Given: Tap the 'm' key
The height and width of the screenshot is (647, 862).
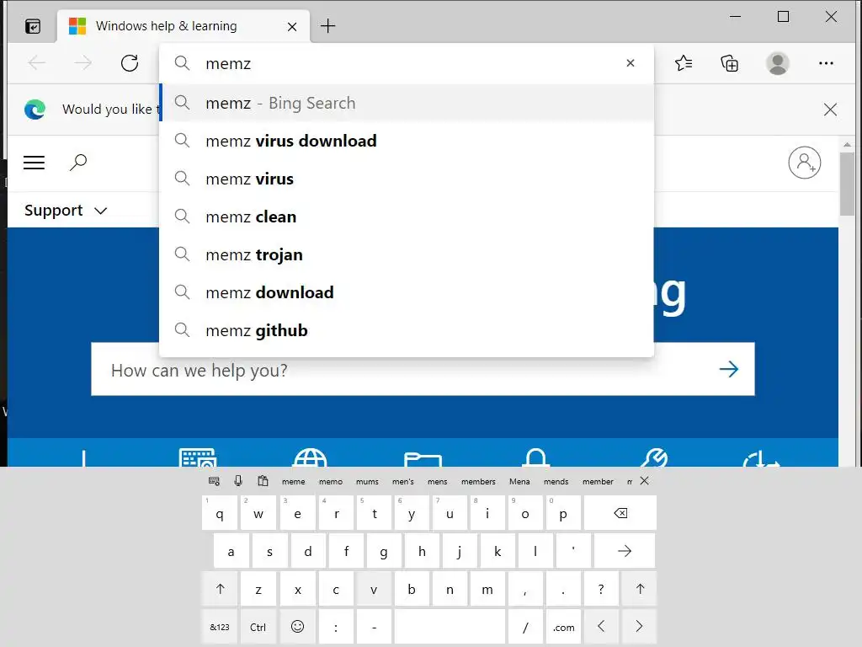Looking at the screenshot, I should pos(487,589).
